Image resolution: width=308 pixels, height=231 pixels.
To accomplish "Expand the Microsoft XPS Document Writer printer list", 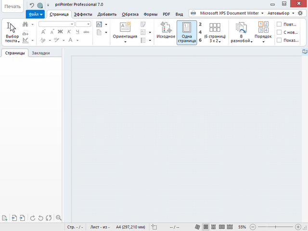I will [262, 13].
